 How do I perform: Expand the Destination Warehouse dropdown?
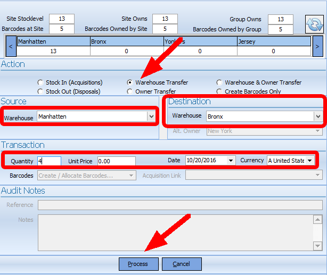318,116
